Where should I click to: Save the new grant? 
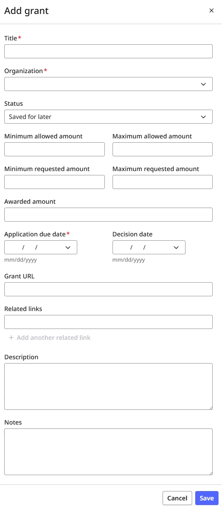207,498
